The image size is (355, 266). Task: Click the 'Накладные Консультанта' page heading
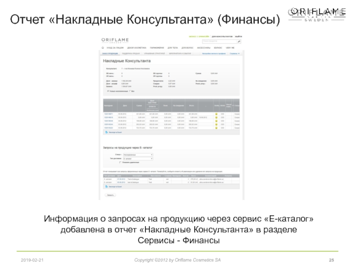pyautogui.click(x=127, y=61)
